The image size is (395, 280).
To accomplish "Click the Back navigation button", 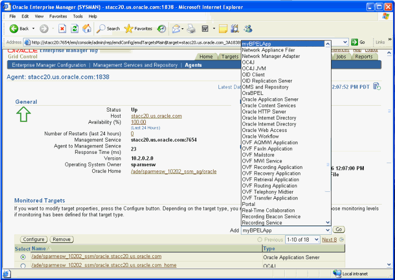I will pyautogui.click(x=20, y=29).
